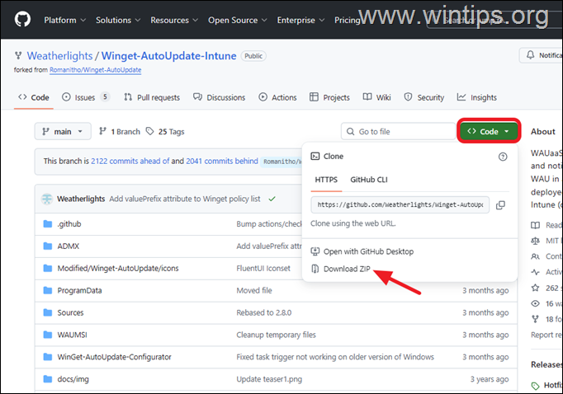
Task: Click the stars count star icon
Action: tap(536, 288)
